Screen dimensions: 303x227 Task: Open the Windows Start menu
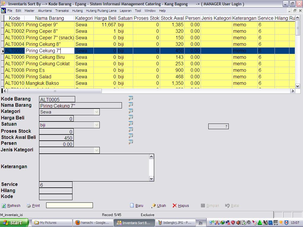[14, 223]
